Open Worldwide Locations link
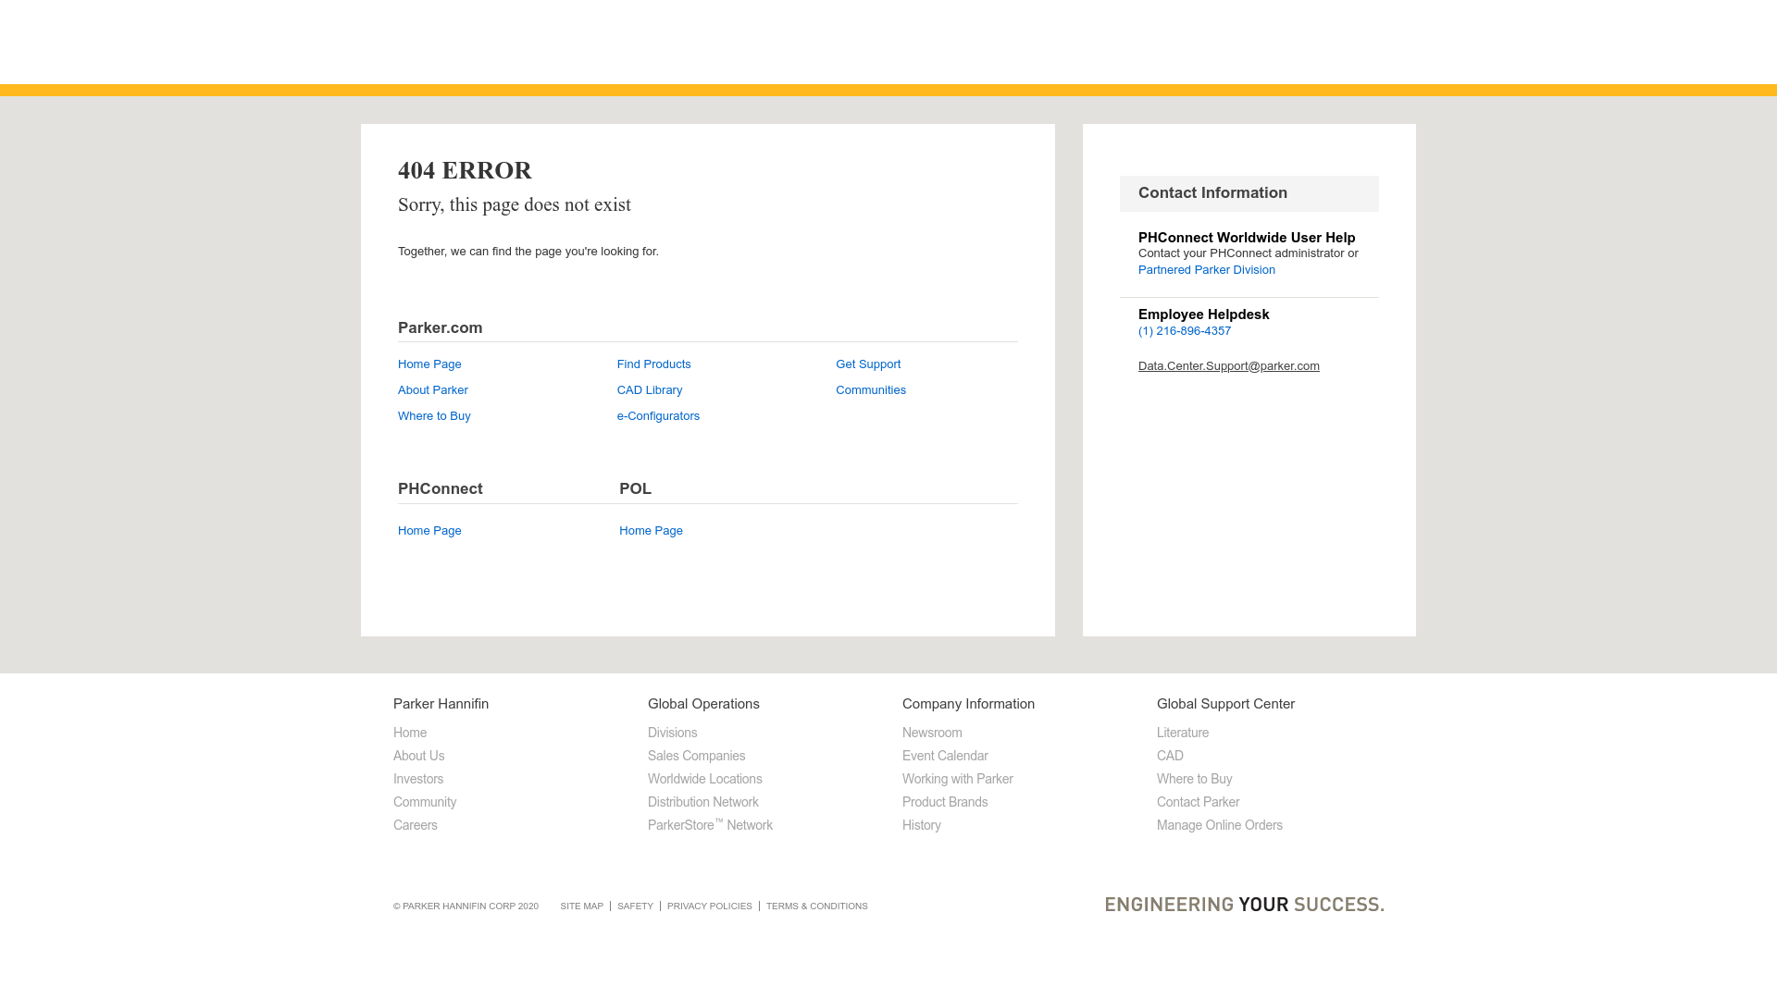 coord(705,779)
